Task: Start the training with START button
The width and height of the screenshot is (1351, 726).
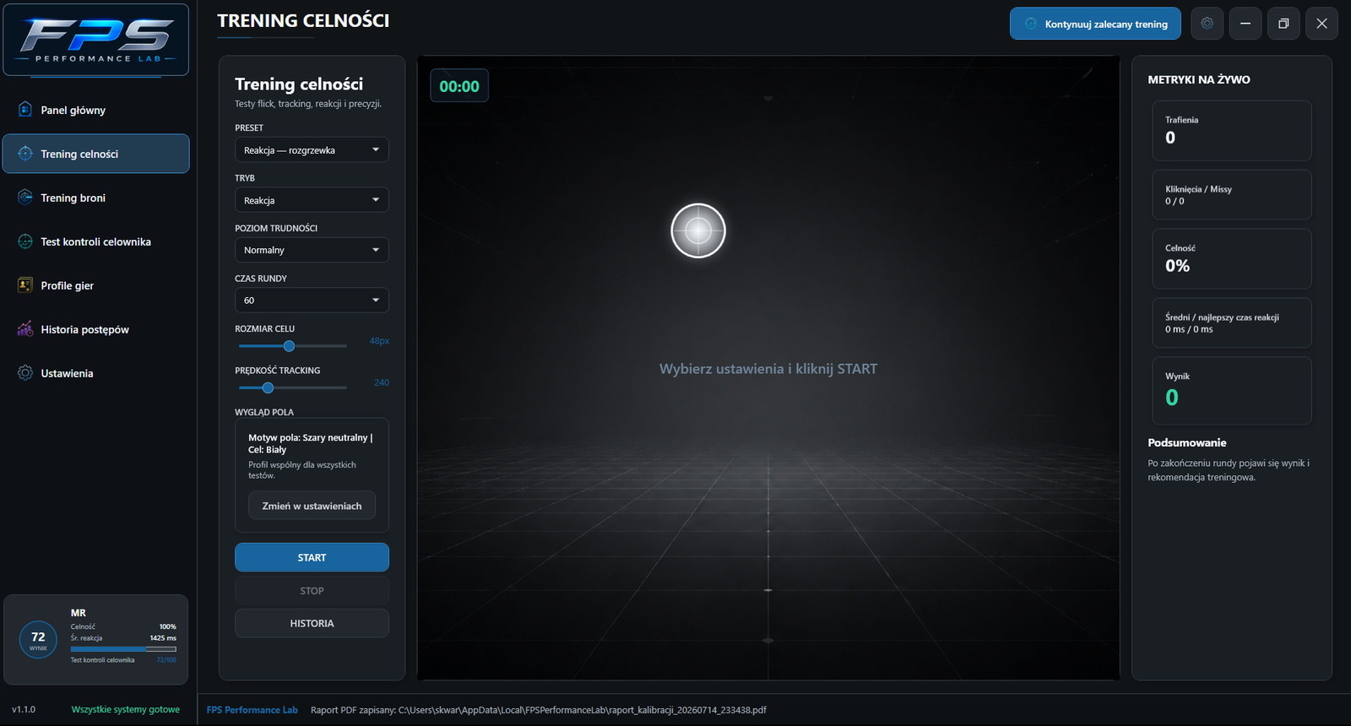Action: (x=312, y=557)
